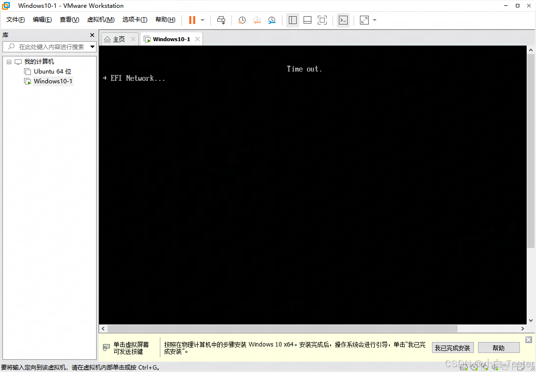Click the vertical scrollbar up arrow

click(531, 50)
